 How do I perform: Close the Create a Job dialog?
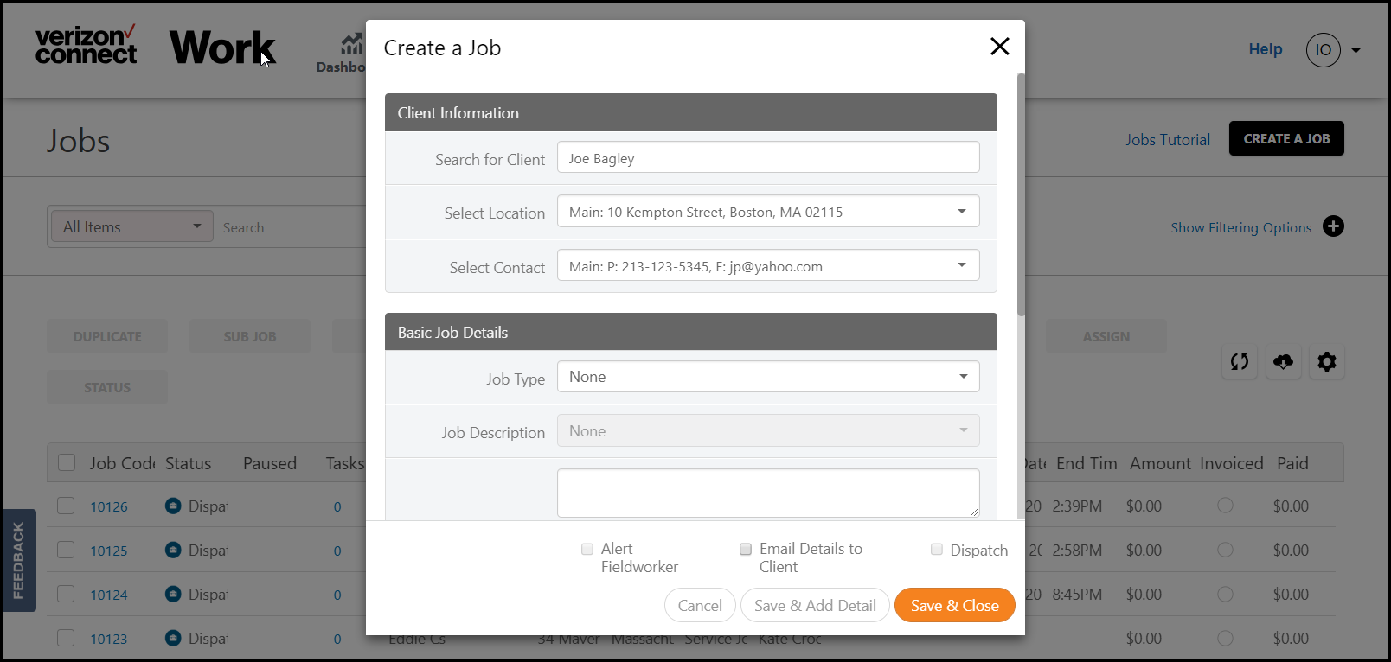pos(999,47)
